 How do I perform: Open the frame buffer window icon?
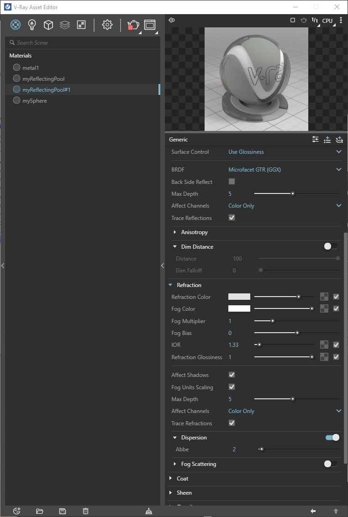pos(150,25)
